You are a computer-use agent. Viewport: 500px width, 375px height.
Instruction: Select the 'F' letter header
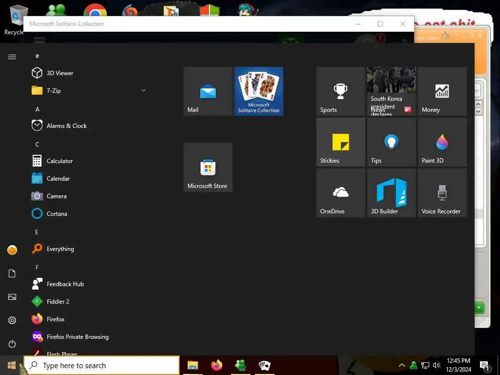[37, 267]
